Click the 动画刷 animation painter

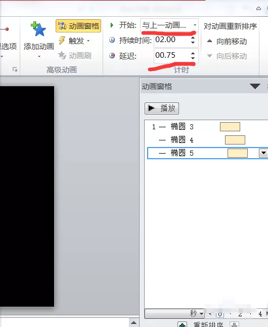point(75,55)
